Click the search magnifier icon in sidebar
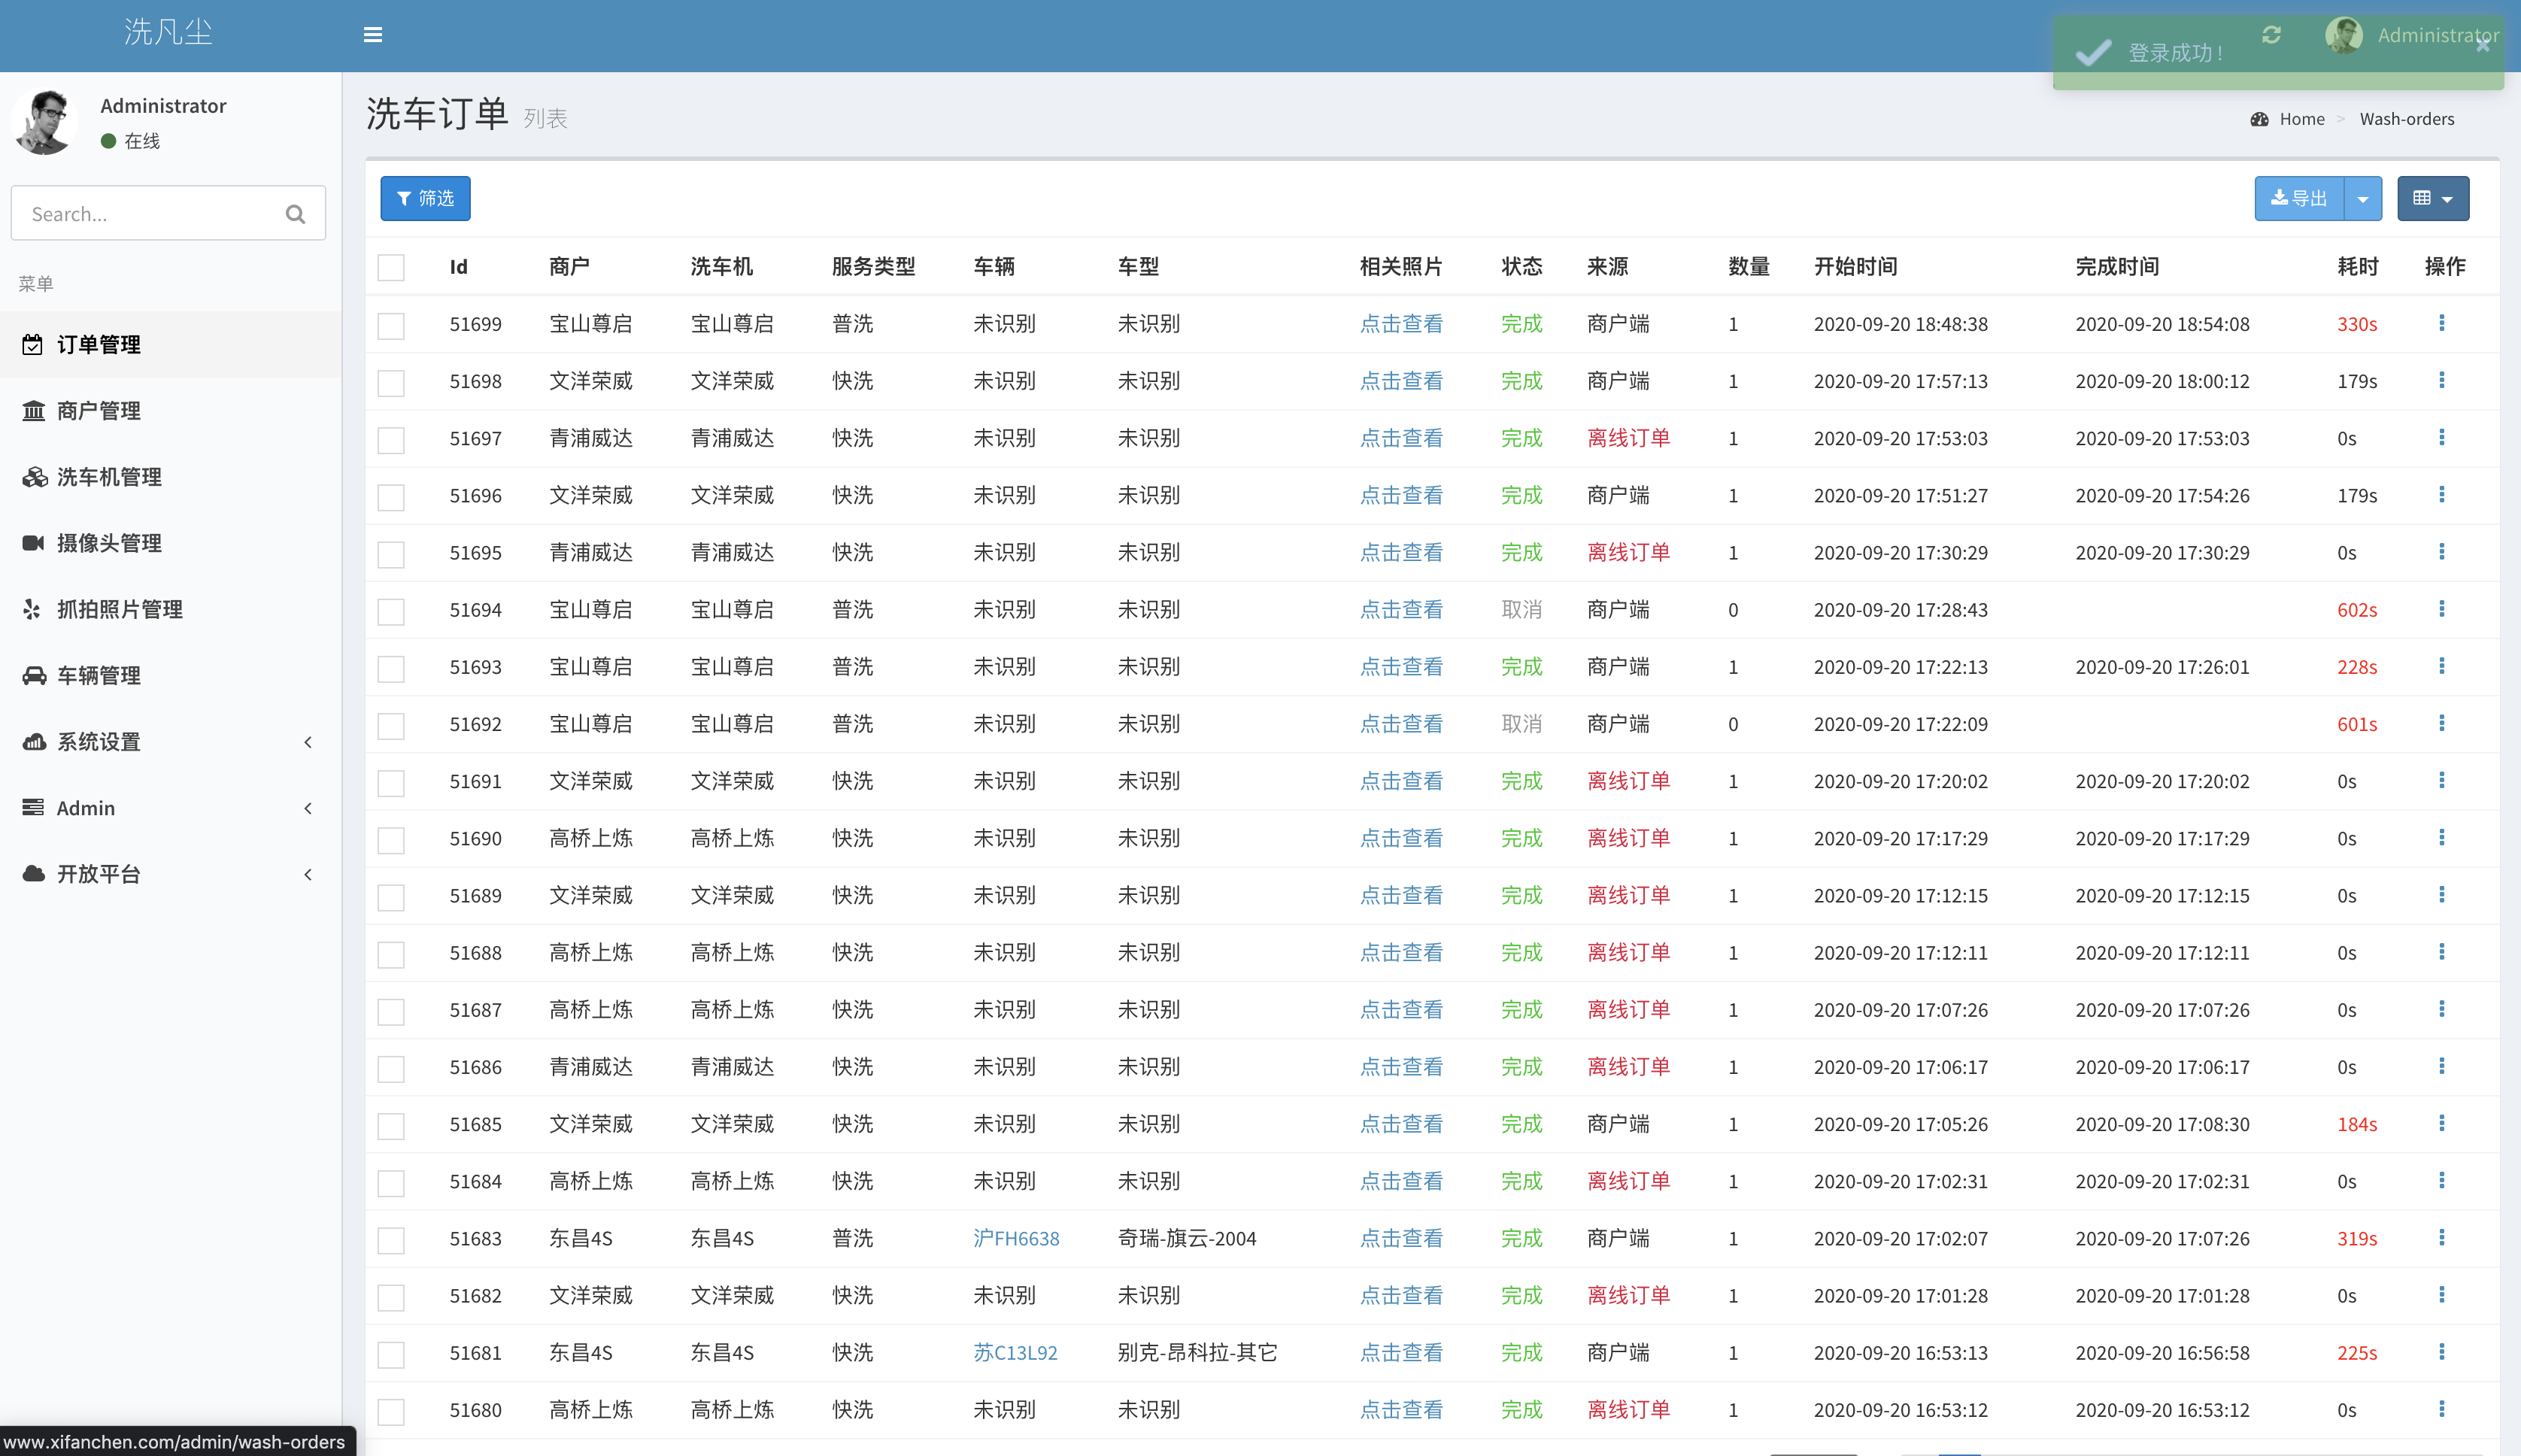The height and width of the screenshot is (1456, 2521). 295,213
